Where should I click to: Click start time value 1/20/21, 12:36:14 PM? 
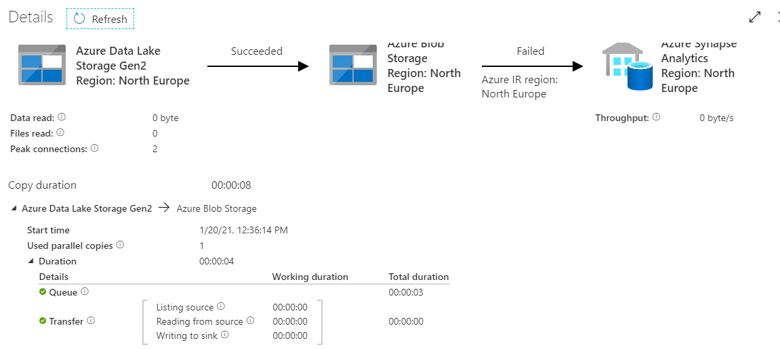point(243,231)
